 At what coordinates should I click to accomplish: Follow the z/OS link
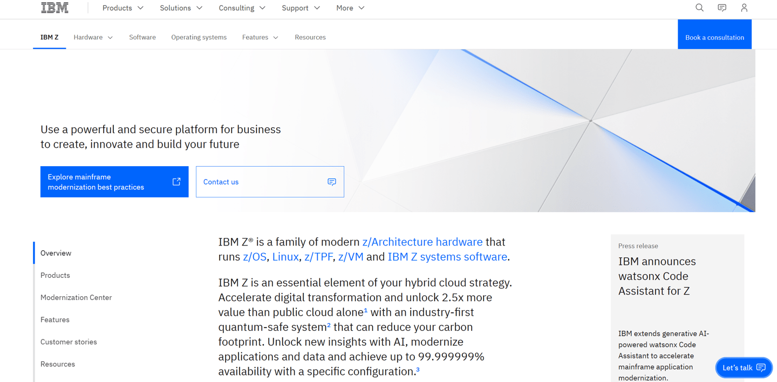click(x=255, y=257)
